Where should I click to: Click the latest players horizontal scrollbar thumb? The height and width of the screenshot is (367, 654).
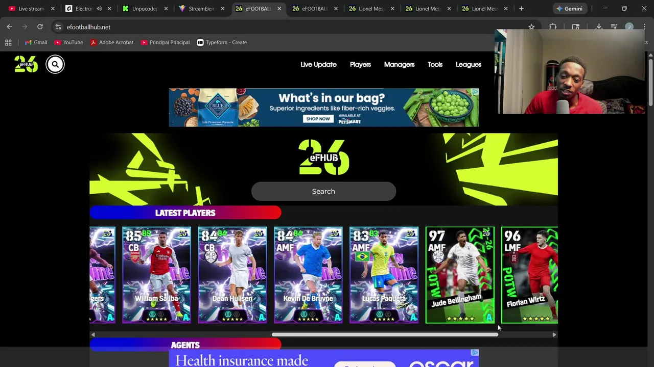385,334
